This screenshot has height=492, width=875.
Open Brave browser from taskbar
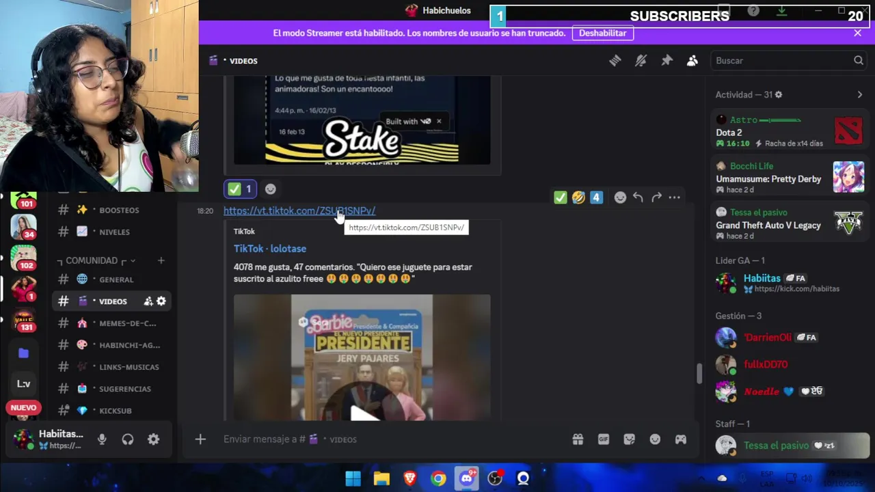(410, 478)
